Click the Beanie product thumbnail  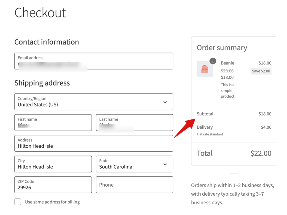[205, 69]
